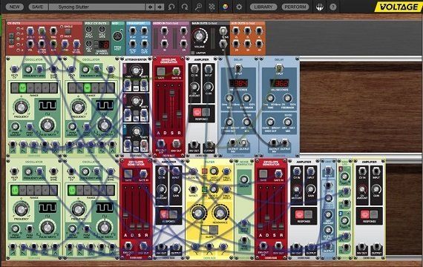Click Filter CUTOFF knob
This screenshot has height=267, width=423.
tap(198, 213)
